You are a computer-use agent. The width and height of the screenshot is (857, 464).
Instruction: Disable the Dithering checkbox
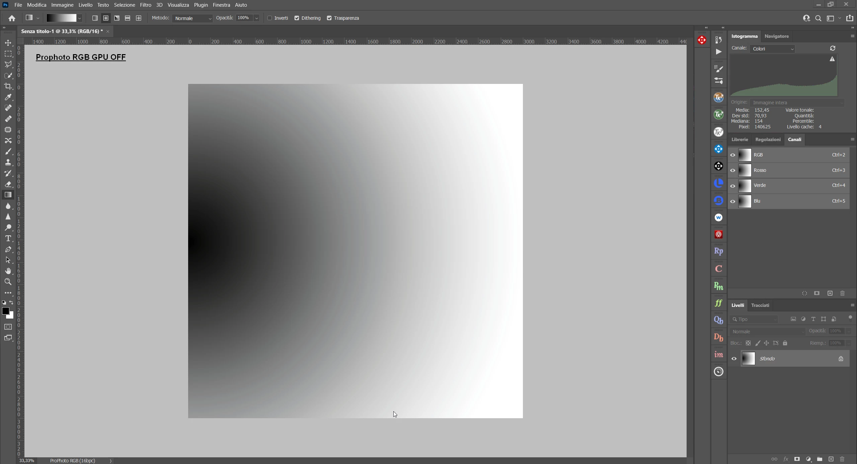pos(297,18)
